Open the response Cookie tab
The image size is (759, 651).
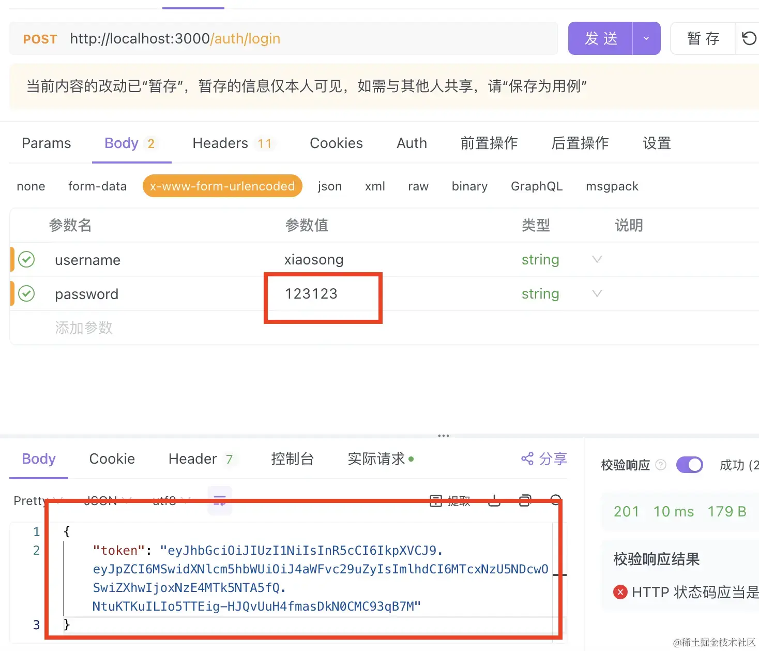pos(112,459)
